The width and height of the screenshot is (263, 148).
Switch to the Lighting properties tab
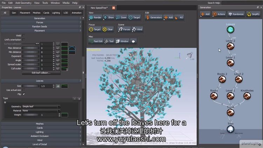[56, 13]
